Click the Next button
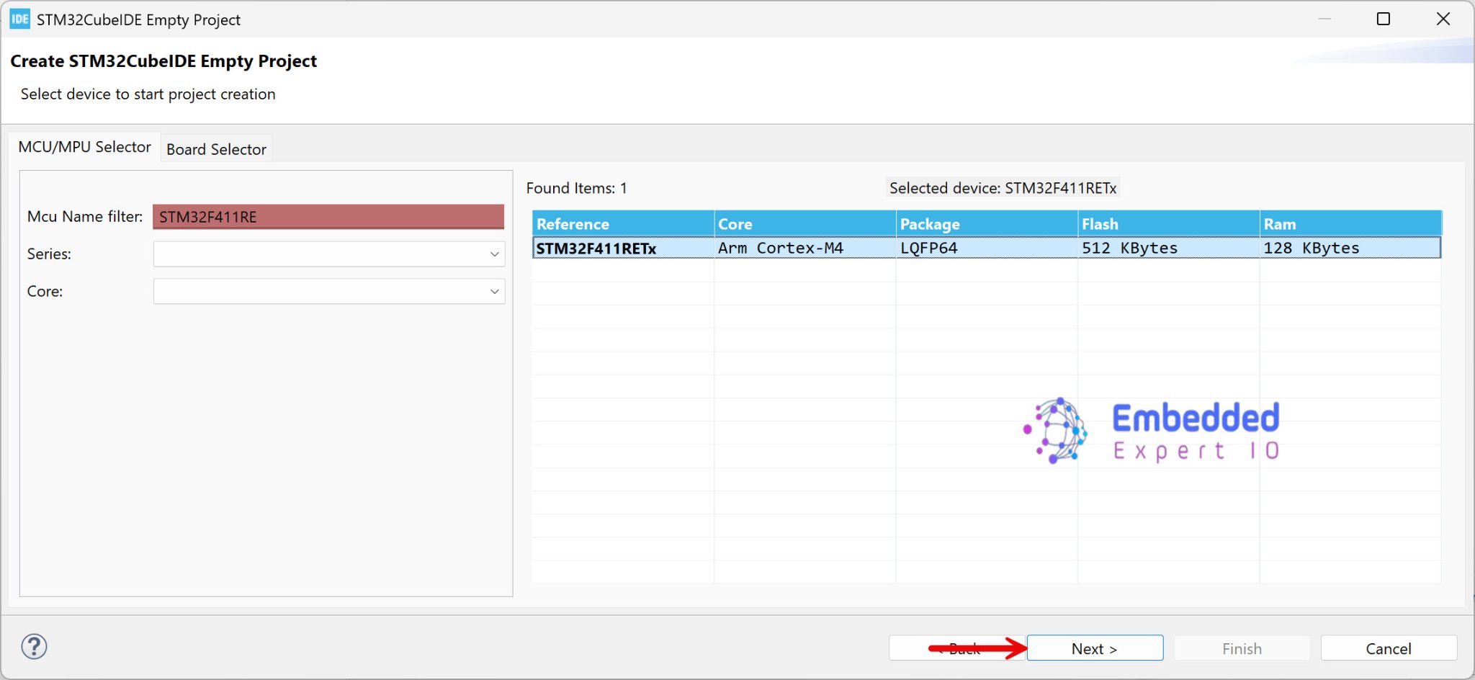The image size is (1475, 680). pyautogui.click(x=1093, y=648)
